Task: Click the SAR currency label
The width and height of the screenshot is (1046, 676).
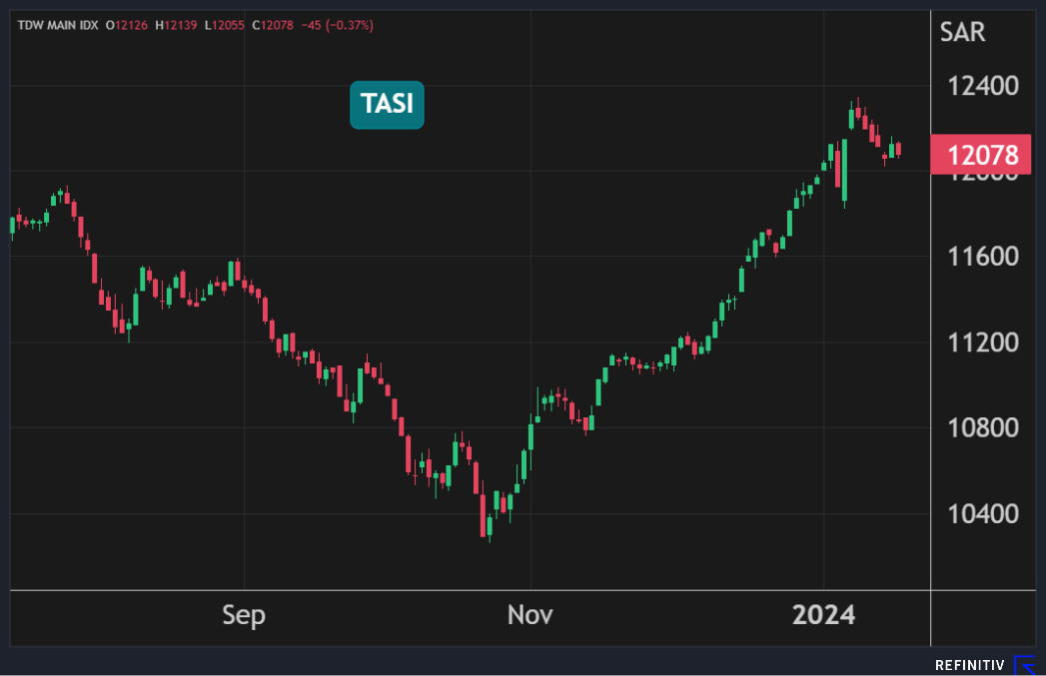Action: tap(962, 32)
